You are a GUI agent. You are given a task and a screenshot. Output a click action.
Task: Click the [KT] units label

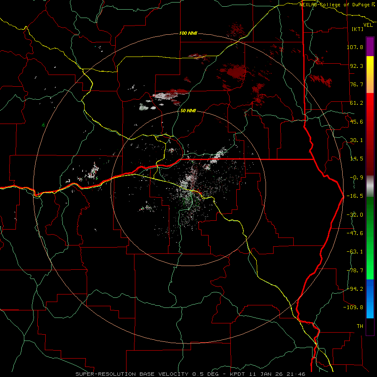click(358, 29)
